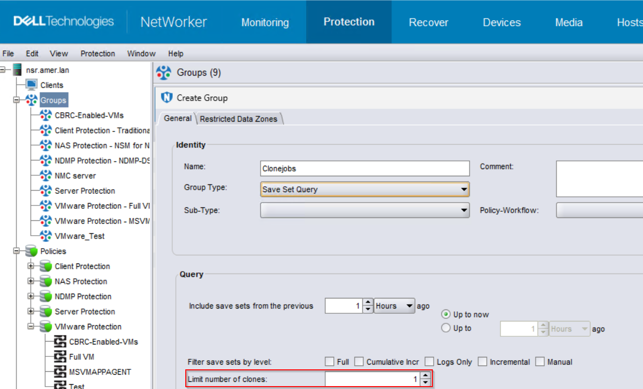Image resolution: width=643 pixels, height=389 pixels.
Task: Select the Up to radio button
Action: tap(446, 328)
